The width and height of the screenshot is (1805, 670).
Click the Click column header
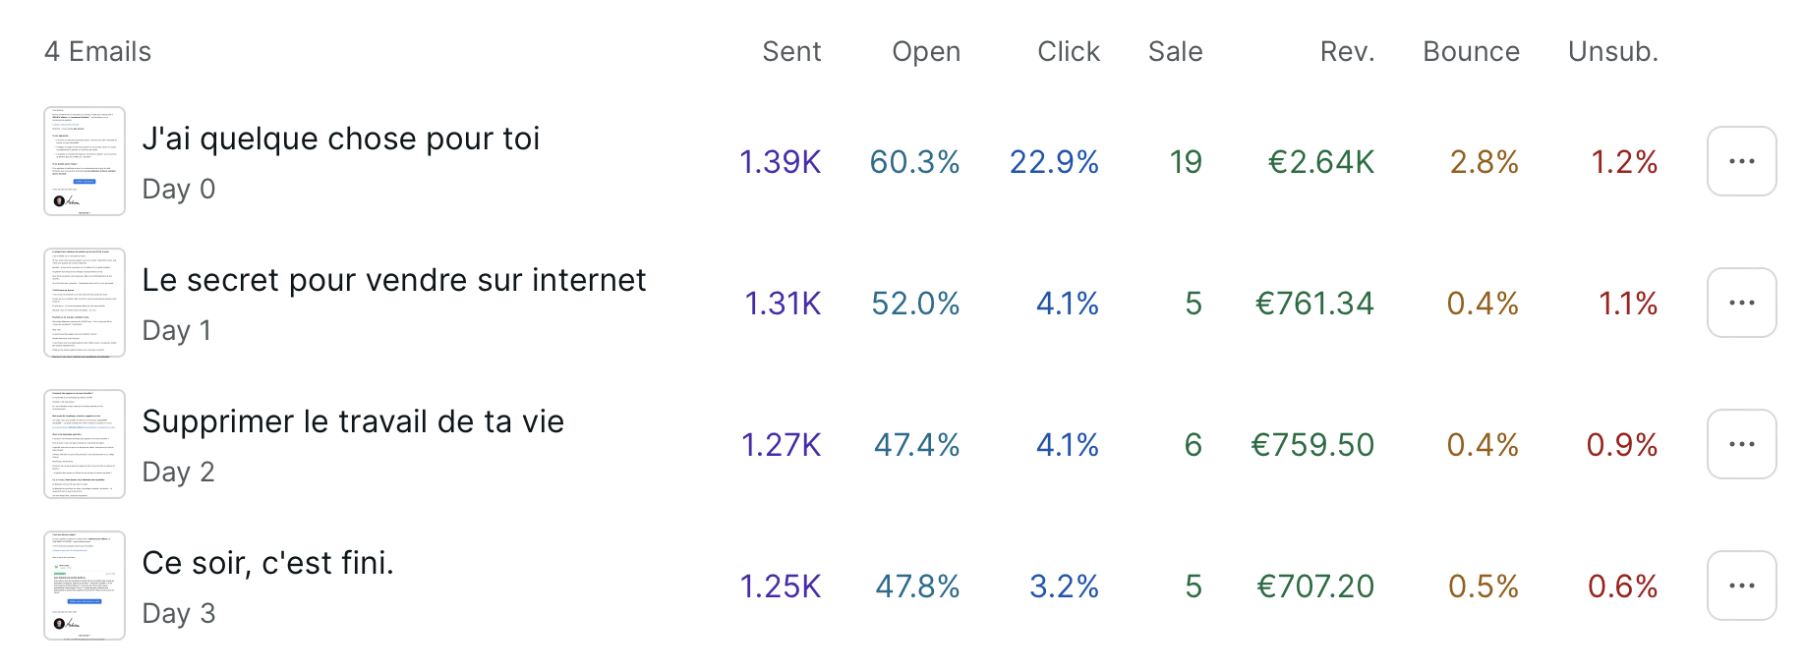[1068, 51]
